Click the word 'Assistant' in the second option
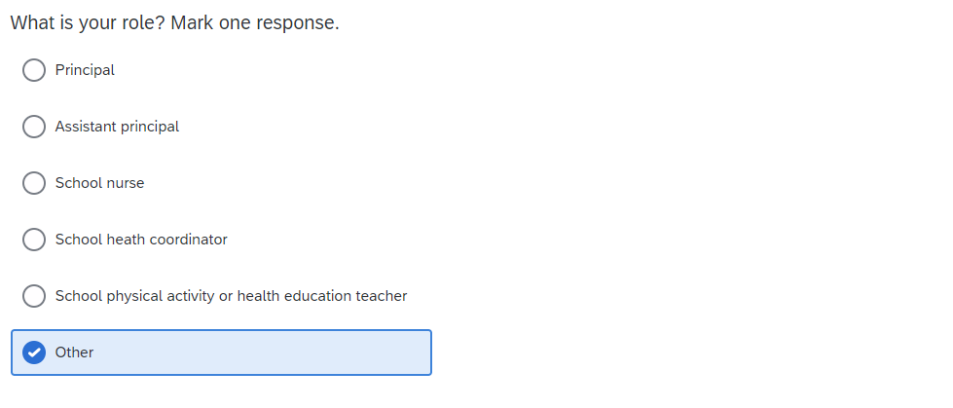This screenshot has width=953, height=408. 85,127
